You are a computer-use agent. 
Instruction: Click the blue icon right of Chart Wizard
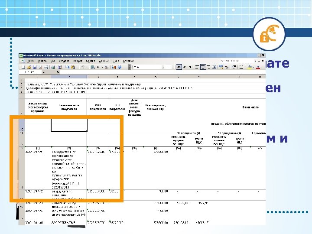click(120, 67)
